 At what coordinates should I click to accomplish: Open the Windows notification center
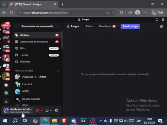pos(160,121)
